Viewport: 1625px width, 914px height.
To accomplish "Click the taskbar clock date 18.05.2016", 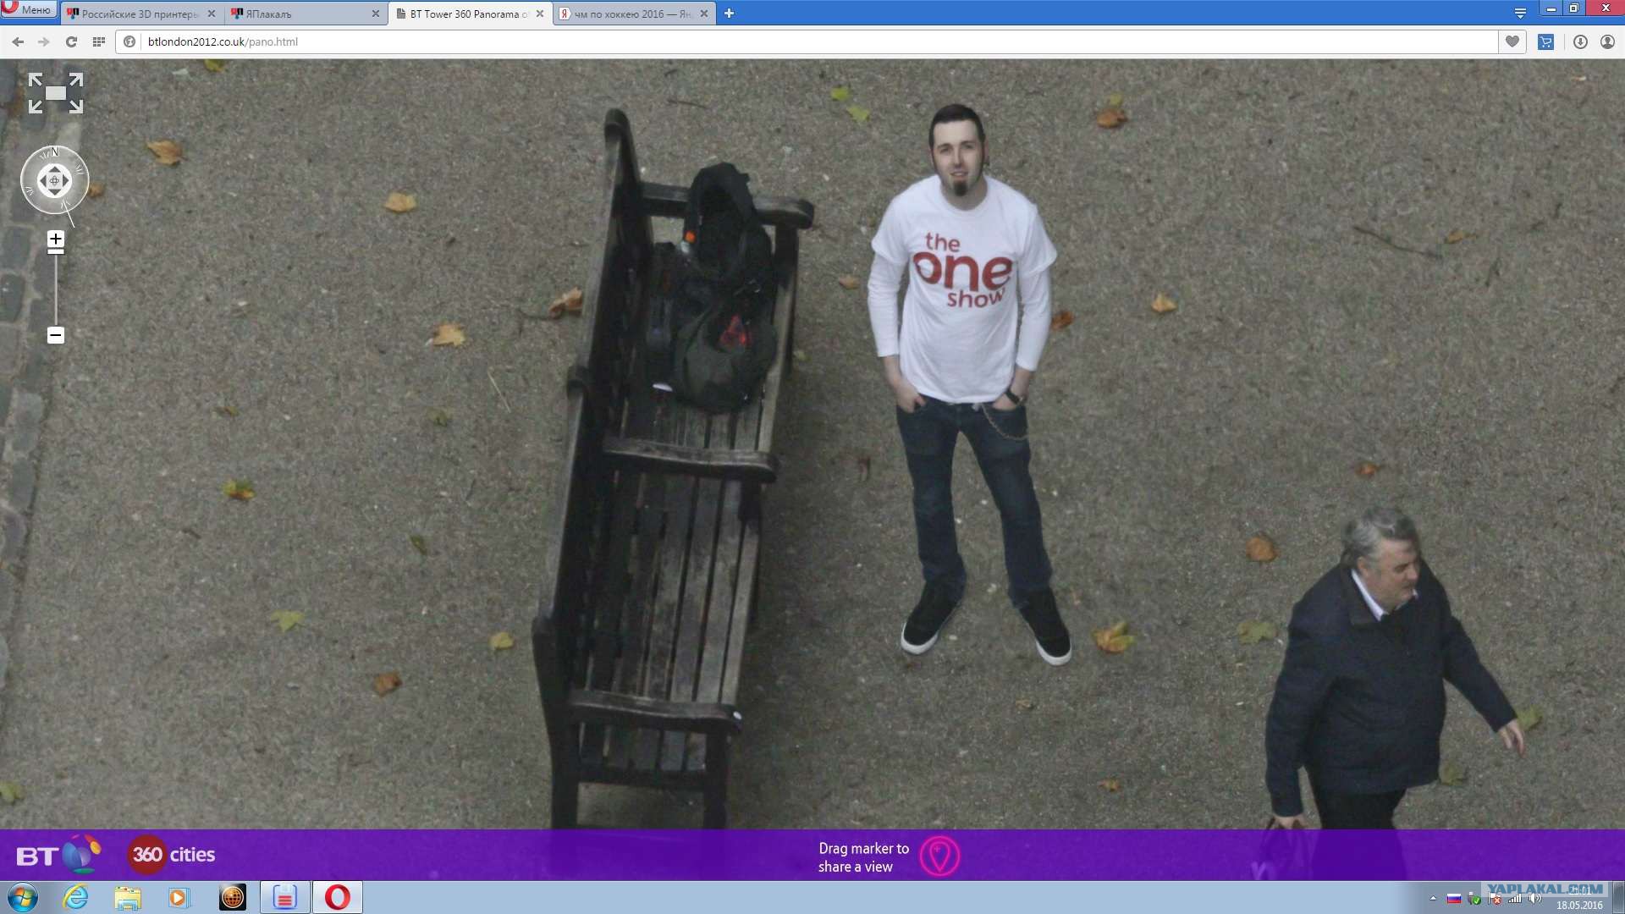I will pos(1579,905).
